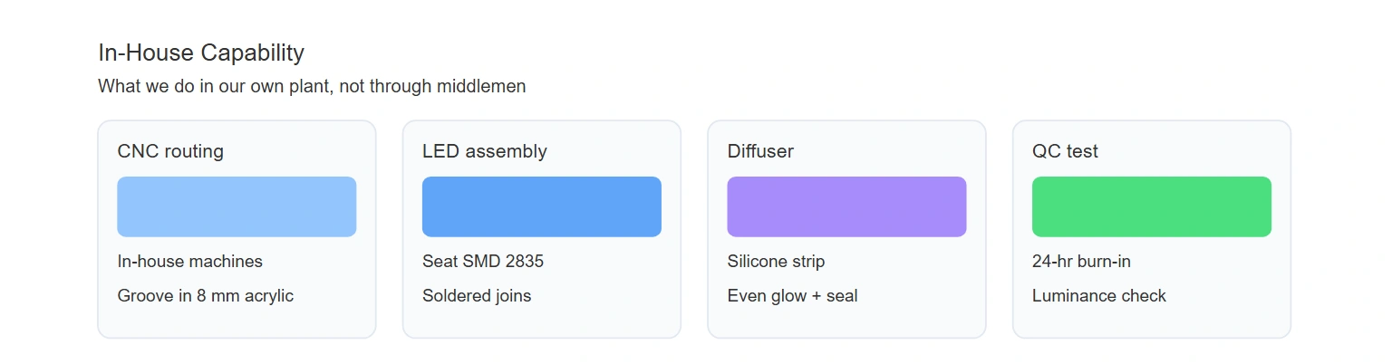Click the 'Luminance check' line
1392x364 pixels.
(x=1099, y=296)
